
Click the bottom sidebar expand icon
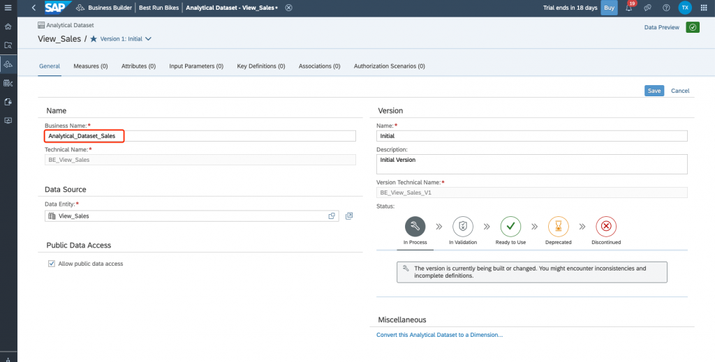click(8, 359)
